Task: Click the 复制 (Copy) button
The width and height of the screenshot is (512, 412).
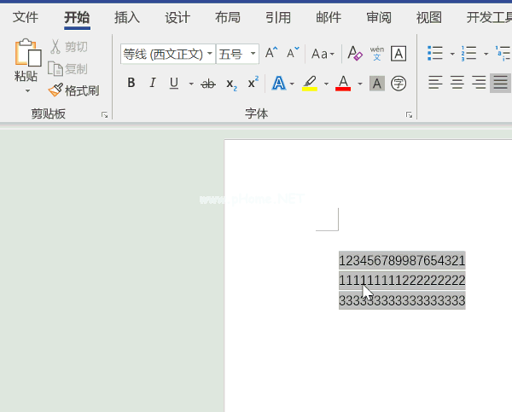Action: coord(68,68)
